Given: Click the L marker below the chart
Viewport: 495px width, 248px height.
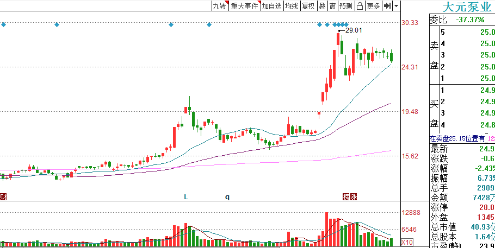Looking at the screenshot, I should (186, 197).
